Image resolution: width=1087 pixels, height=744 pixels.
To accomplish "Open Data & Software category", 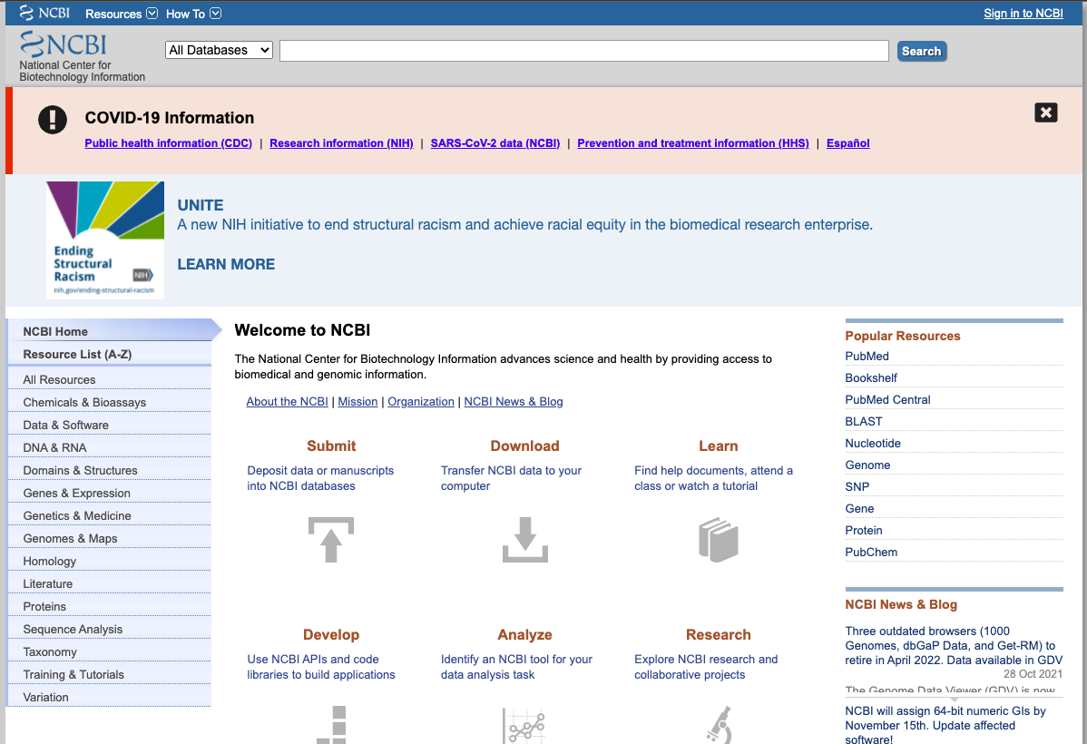I will pyautogui.click(x=109, y=425).
